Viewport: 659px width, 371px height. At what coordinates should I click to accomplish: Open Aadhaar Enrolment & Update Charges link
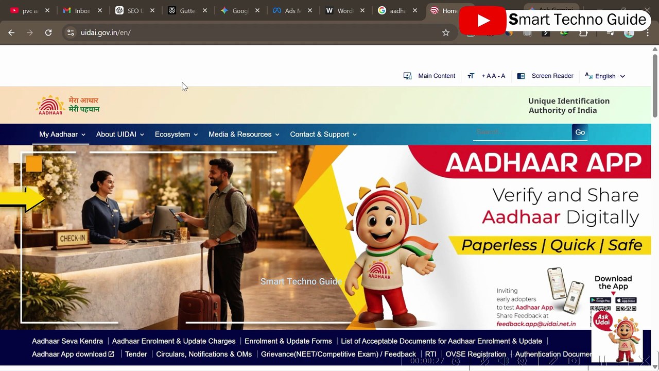click(x=174, y=341)
